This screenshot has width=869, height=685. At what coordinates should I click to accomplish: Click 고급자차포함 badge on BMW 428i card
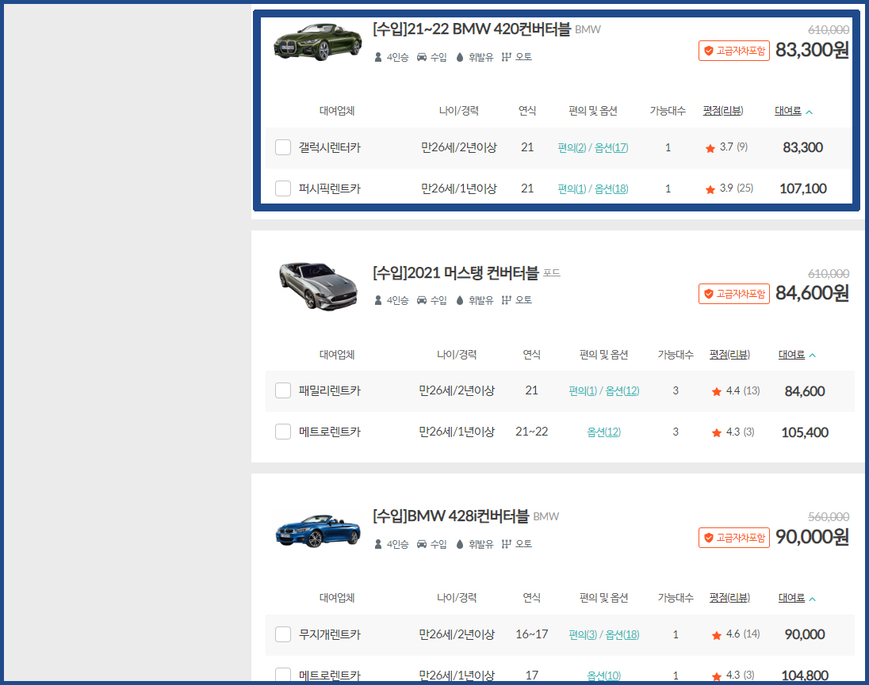coord(733,537)
